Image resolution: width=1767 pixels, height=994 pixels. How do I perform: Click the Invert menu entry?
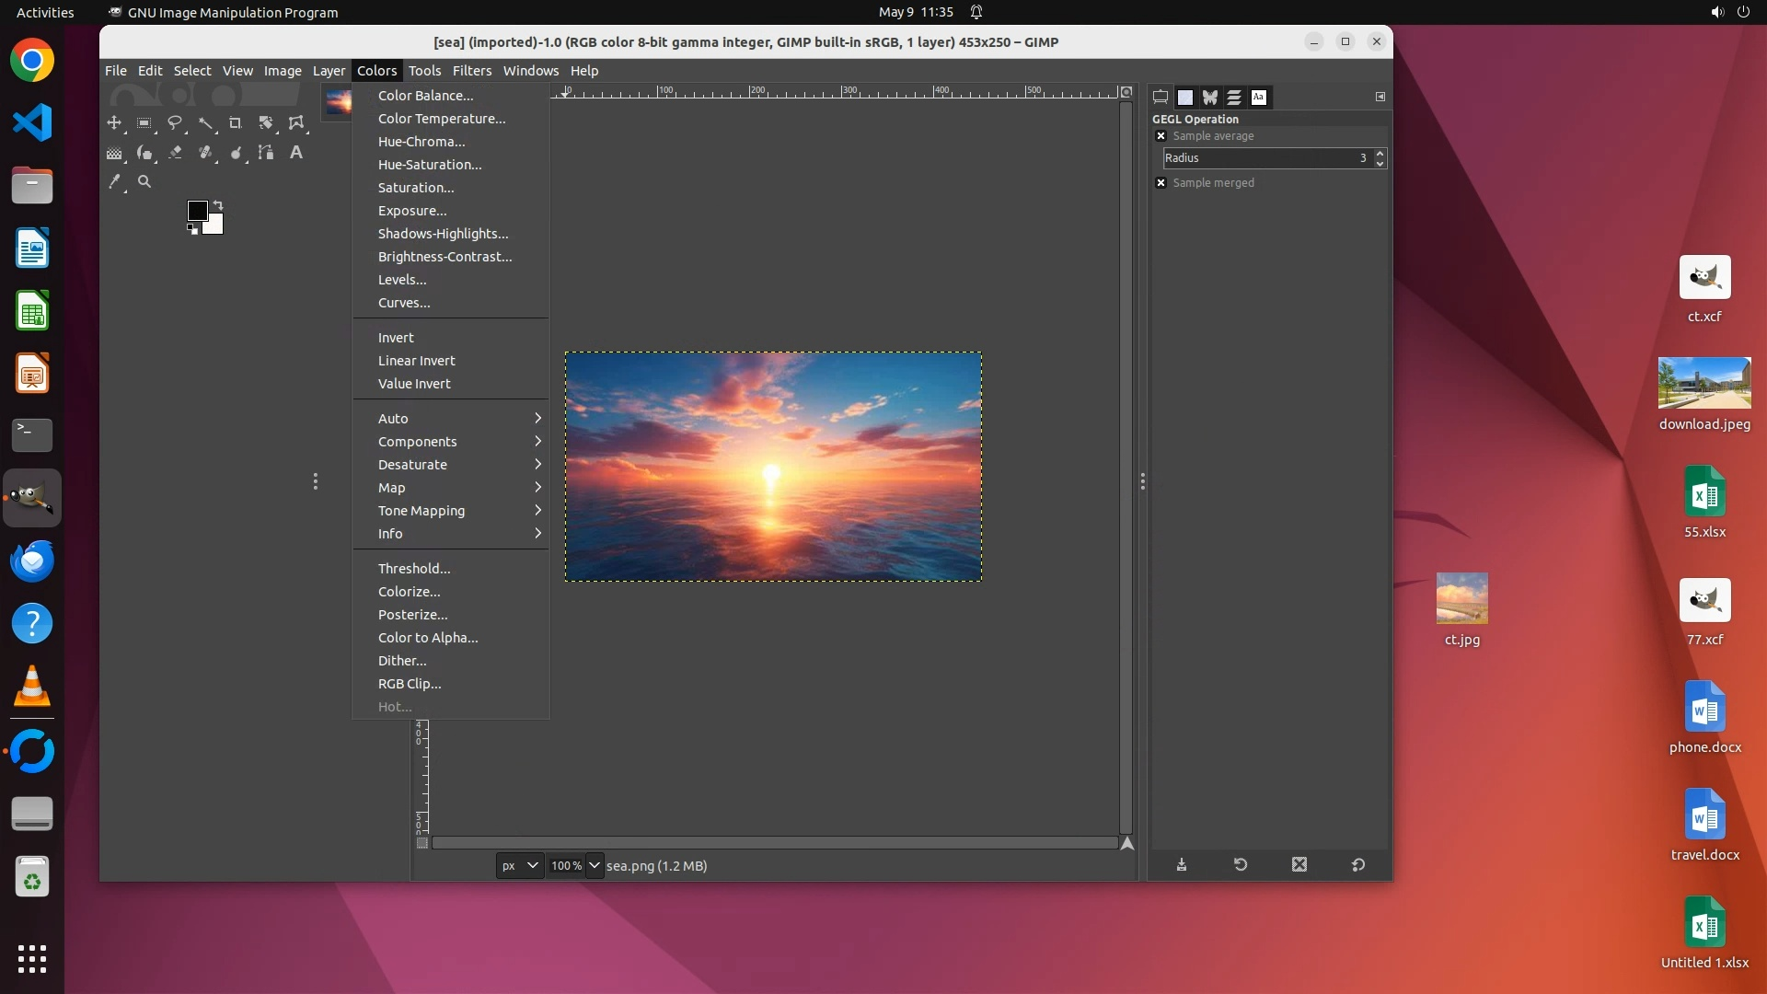396,338
